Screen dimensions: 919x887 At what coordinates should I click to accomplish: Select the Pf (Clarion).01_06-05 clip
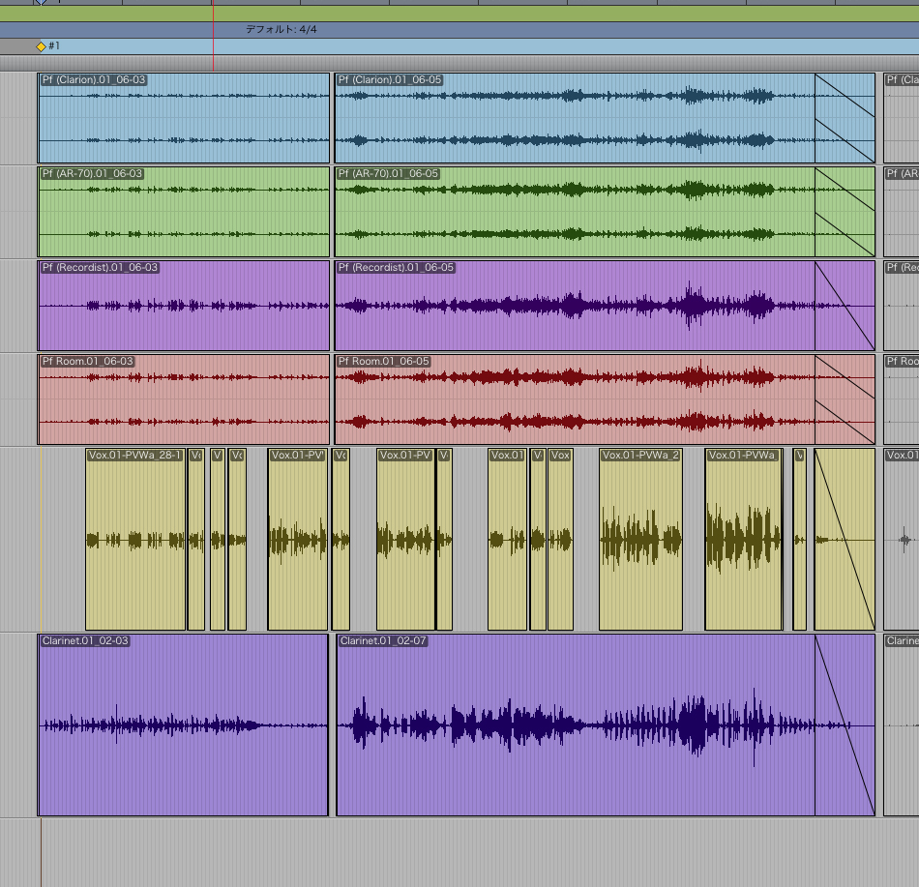(x=575, y=118)
